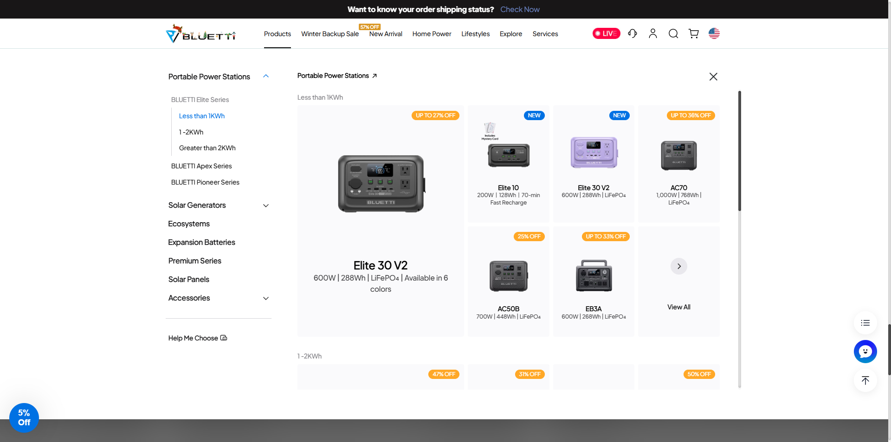The image size is (891, 442).
Task: Click the search magnifier icon
Action: 673,33
